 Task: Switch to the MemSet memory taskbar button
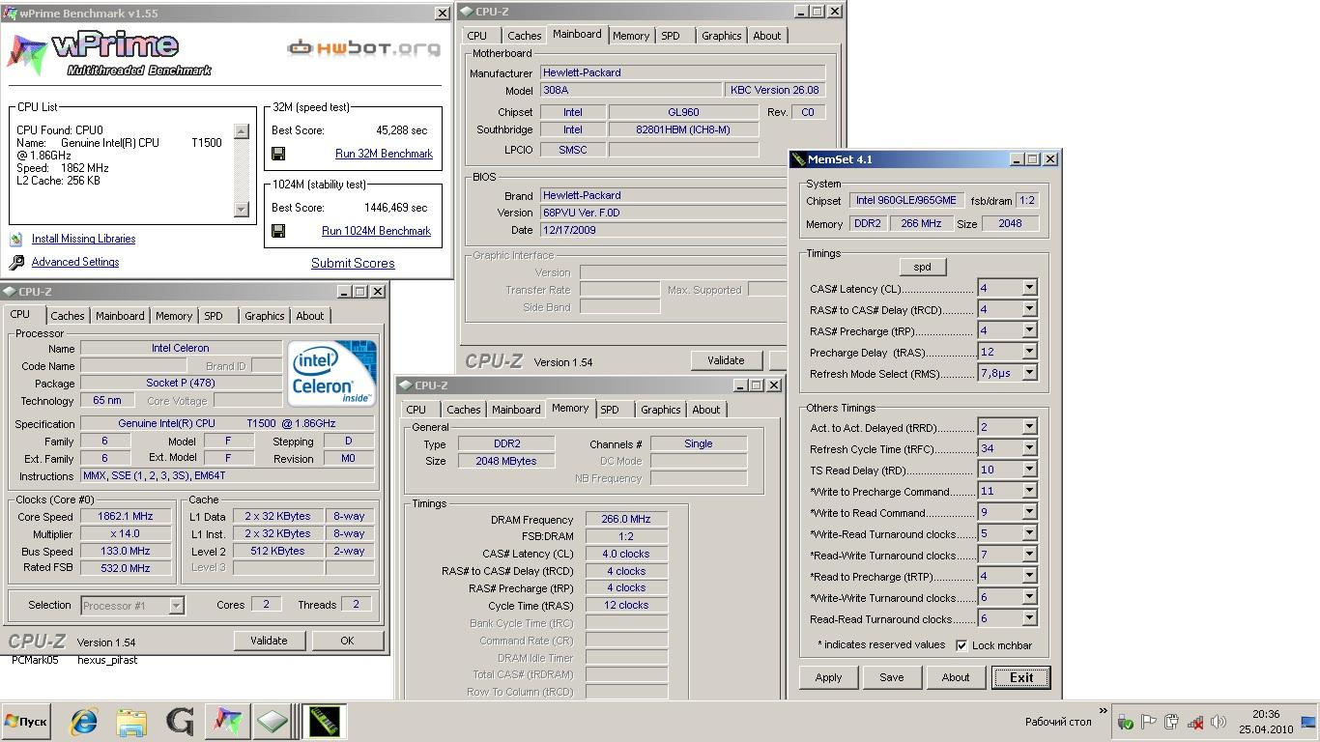pos(324,722)
